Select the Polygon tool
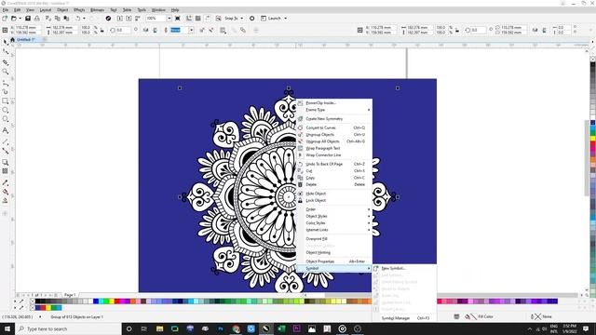The height and width of the screenshot is (335, 596). pos(6,119)
